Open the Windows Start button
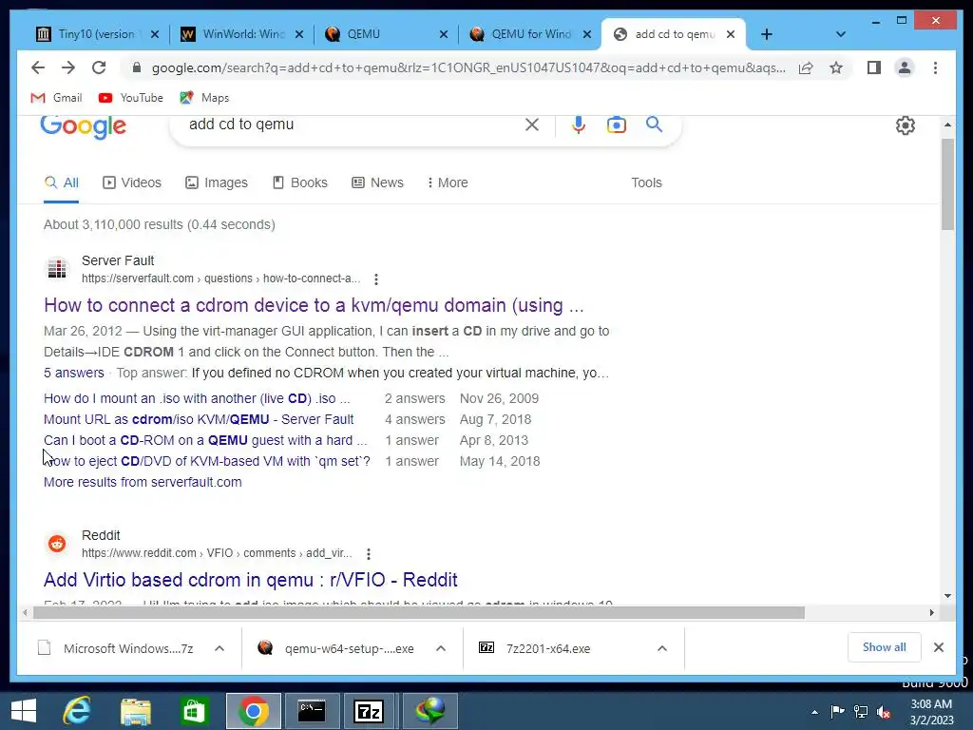The width and height of the screenshot is (973, 730). point(24,711)
